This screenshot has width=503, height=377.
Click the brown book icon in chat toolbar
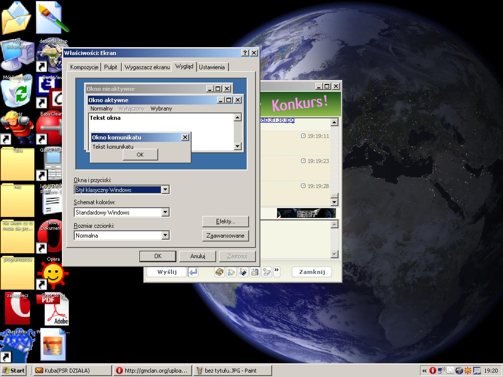coord(220,272)
